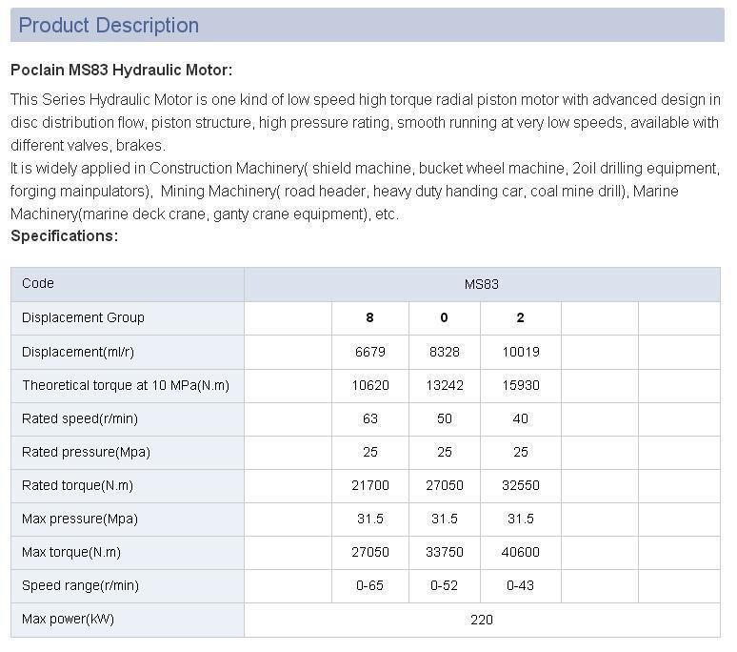Click 'Theoretical torque at 10 MPa(N.m)' label
This screenshot has width=737, height=652.
pyautogui.click(x=126, y=385)
